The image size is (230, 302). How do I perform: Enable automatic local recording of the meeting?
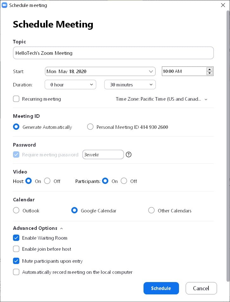click(16, 272)
